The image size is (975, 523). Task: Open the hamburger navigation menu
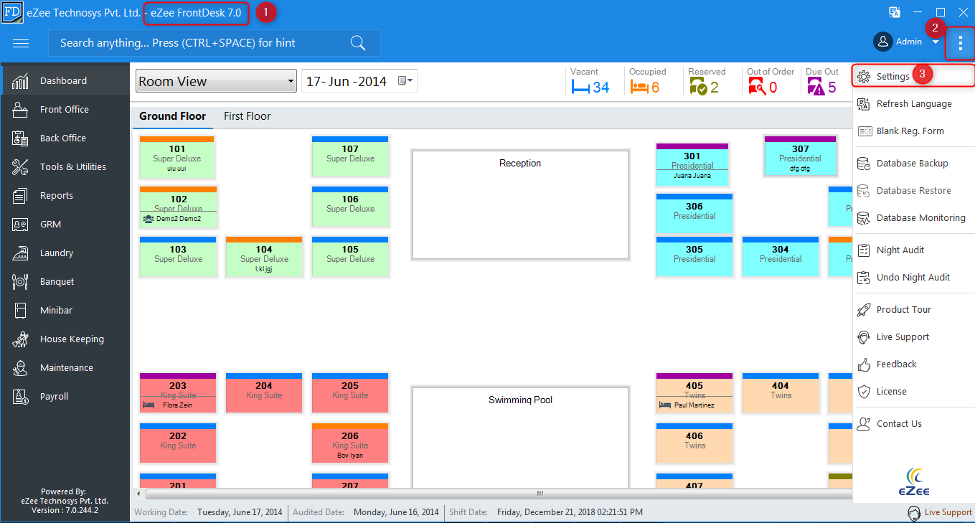[21, 43]
